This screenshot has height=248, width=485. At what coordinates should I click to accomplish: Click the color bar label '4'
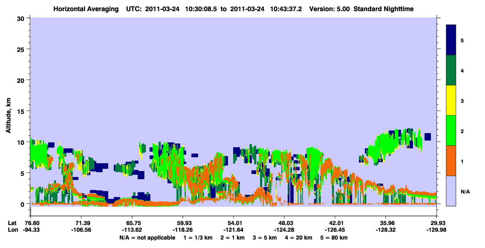click(x=462, y=71)
